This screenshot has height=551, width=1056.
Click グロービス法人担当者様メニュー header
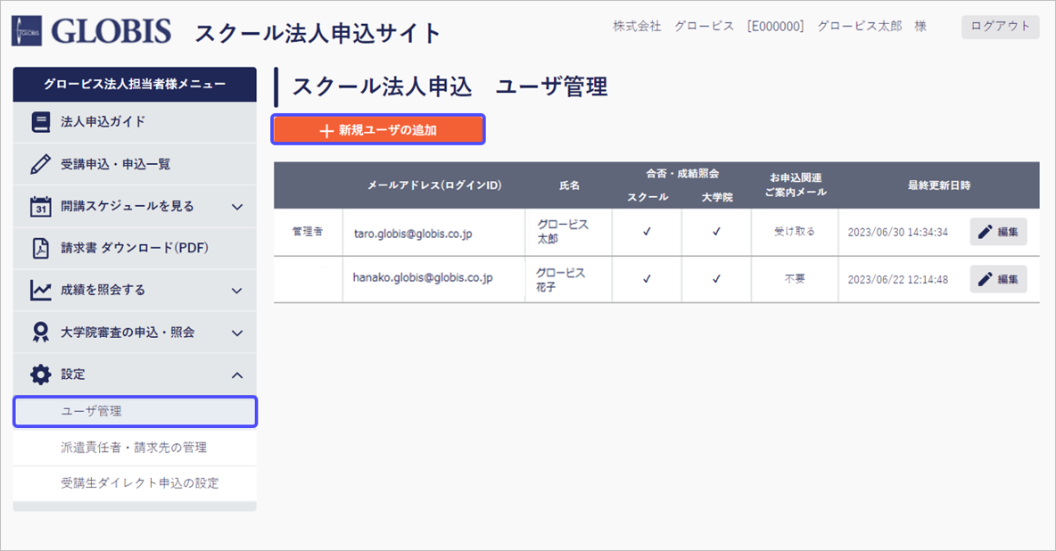coord(135,84)
